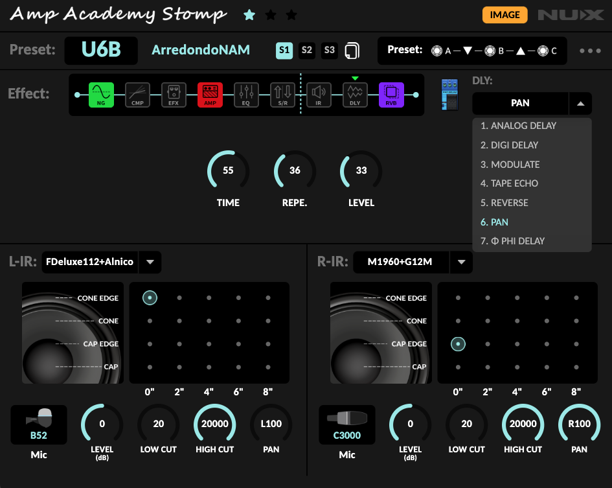This screenshot has width=612, height=488.
Task: Select R-IR mic position cap edge 0 inch
Action: (x=459, y=344)
